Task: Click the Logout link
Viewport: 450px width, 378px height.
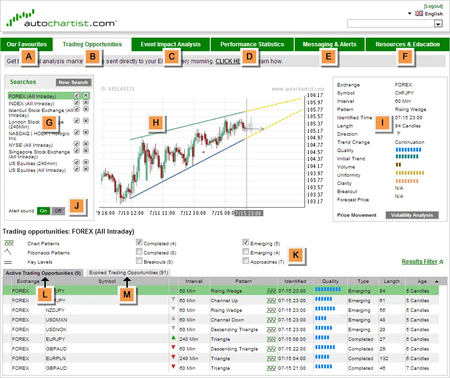Action: (433, 6)
